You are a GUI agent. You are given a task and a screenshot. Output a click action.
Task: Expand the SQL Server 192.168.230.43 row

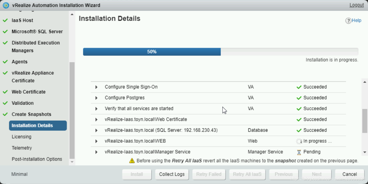point(96,130)
